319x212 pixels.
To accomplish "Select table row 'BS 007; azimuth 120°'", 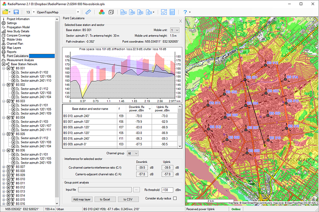I will click(120, 122).
